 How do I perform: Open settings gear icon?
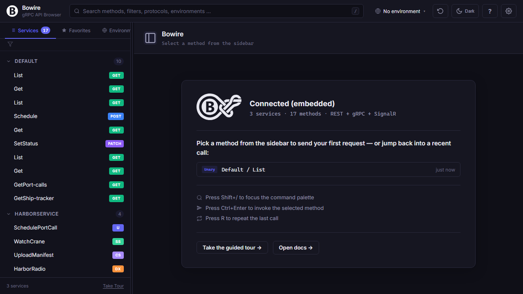click(x=509, y=11)
